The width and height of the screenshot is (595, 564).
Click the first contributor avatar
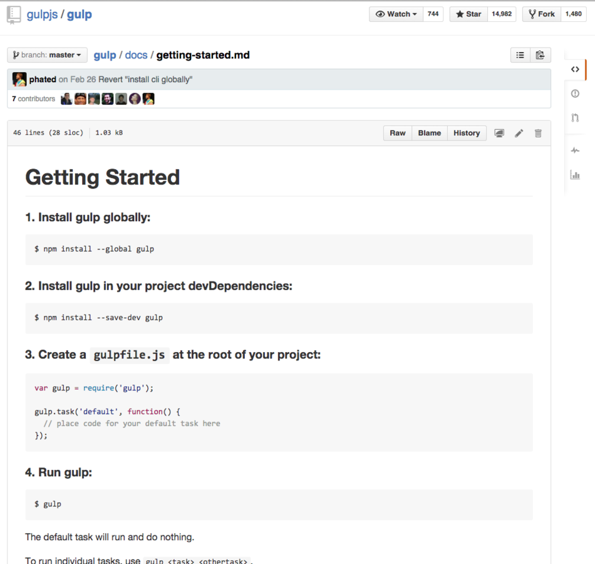(66, 99)
